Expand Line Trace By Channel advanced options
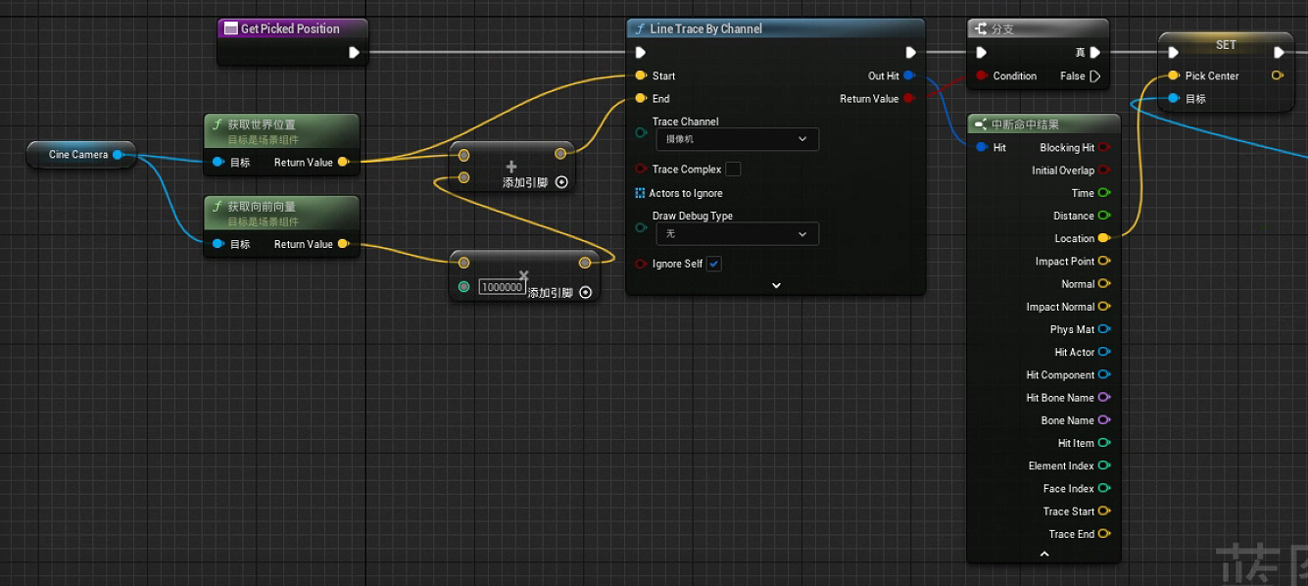The image size is (1308, 586). [x=776, y=285]
